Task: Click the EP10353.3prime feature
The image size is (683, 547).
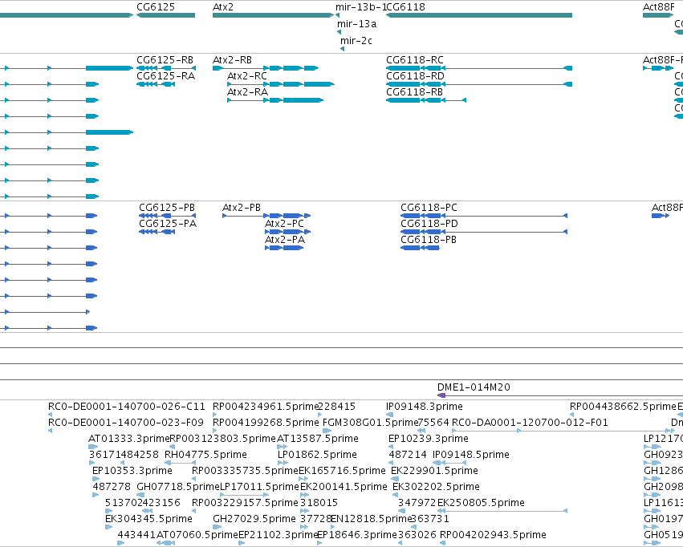Action: (x=96, y=479)
